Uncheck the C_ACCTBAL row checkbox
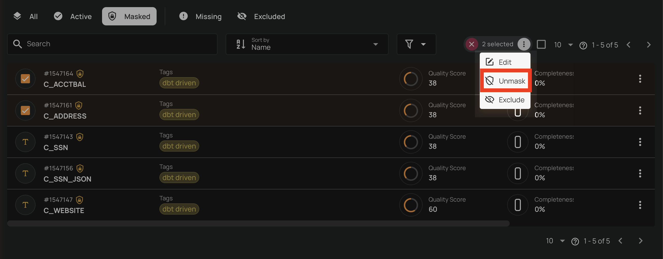 (25, 79)
